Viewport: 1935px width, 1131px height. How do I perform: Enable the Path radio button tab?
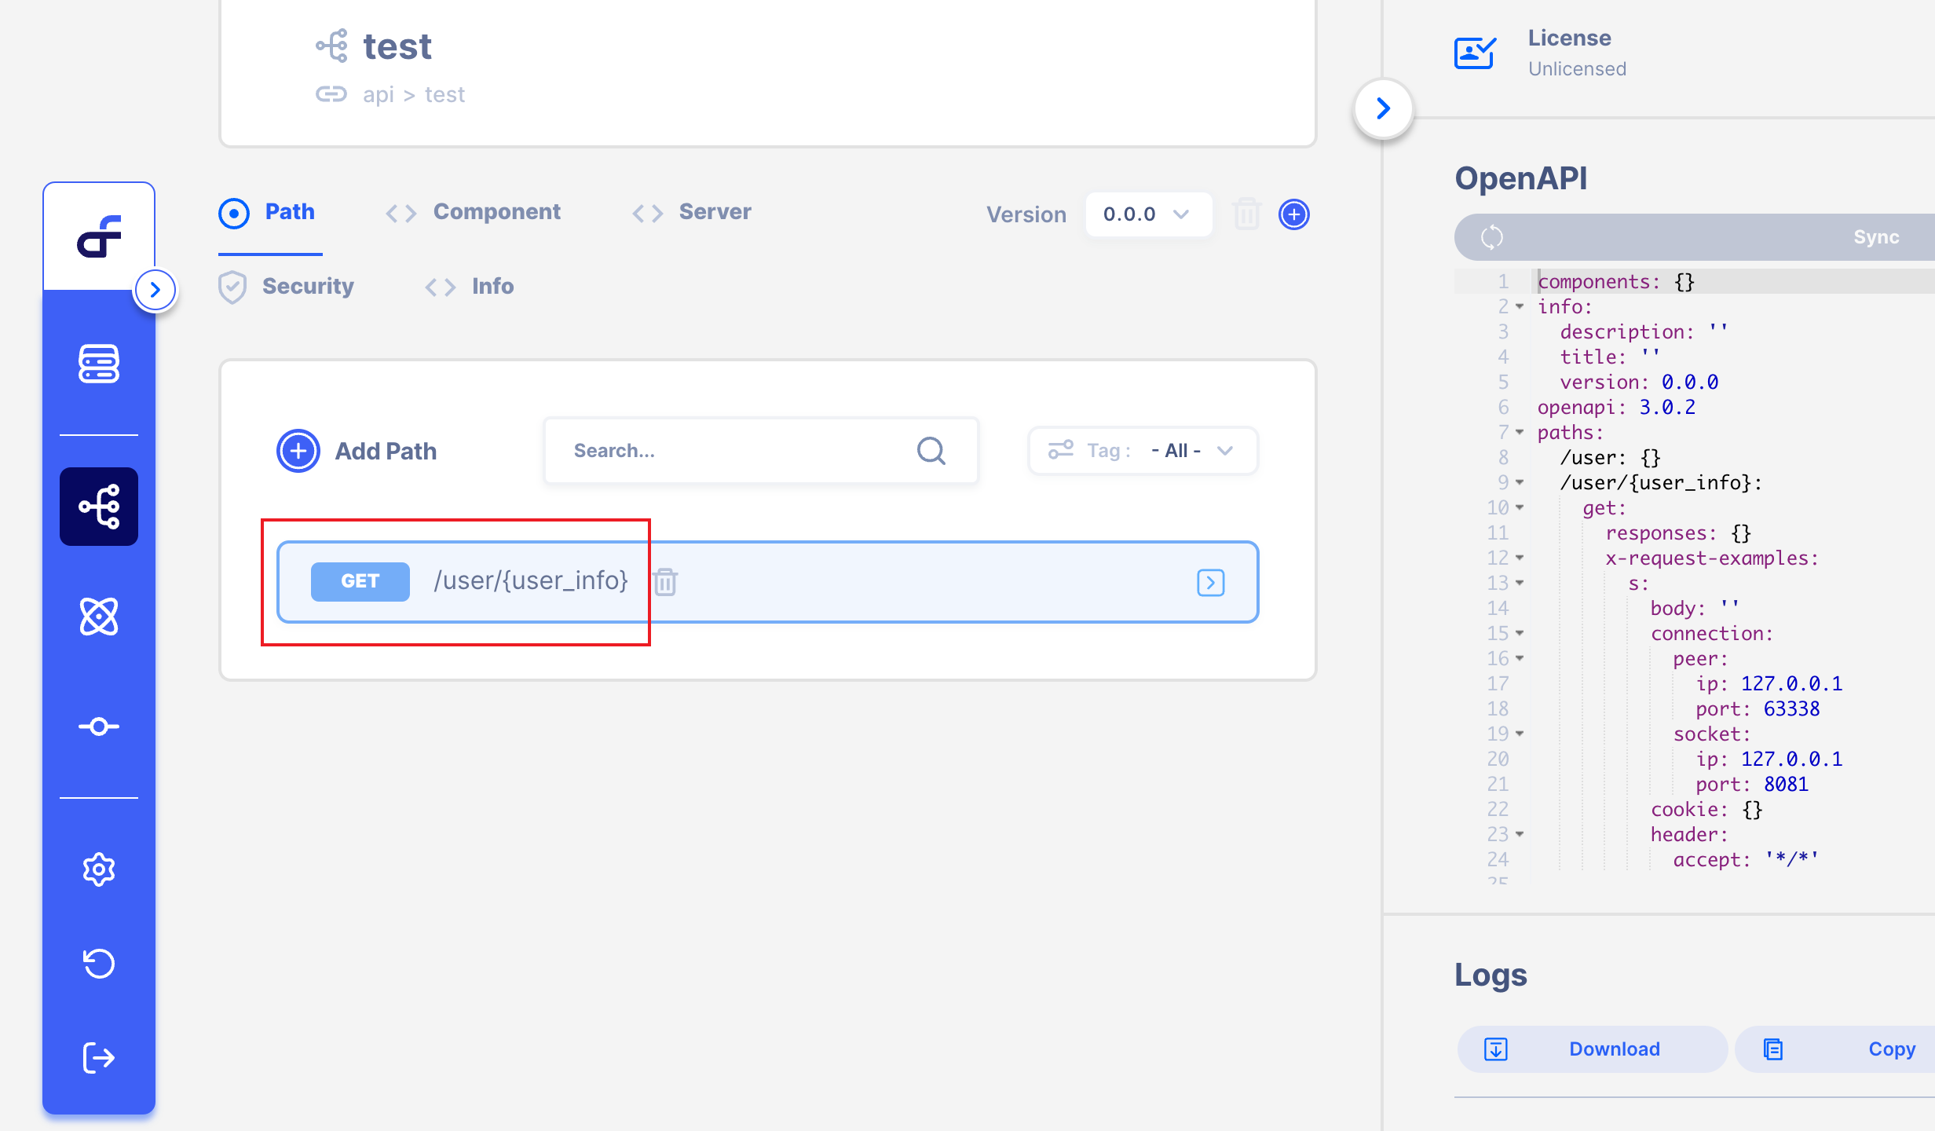236,211
